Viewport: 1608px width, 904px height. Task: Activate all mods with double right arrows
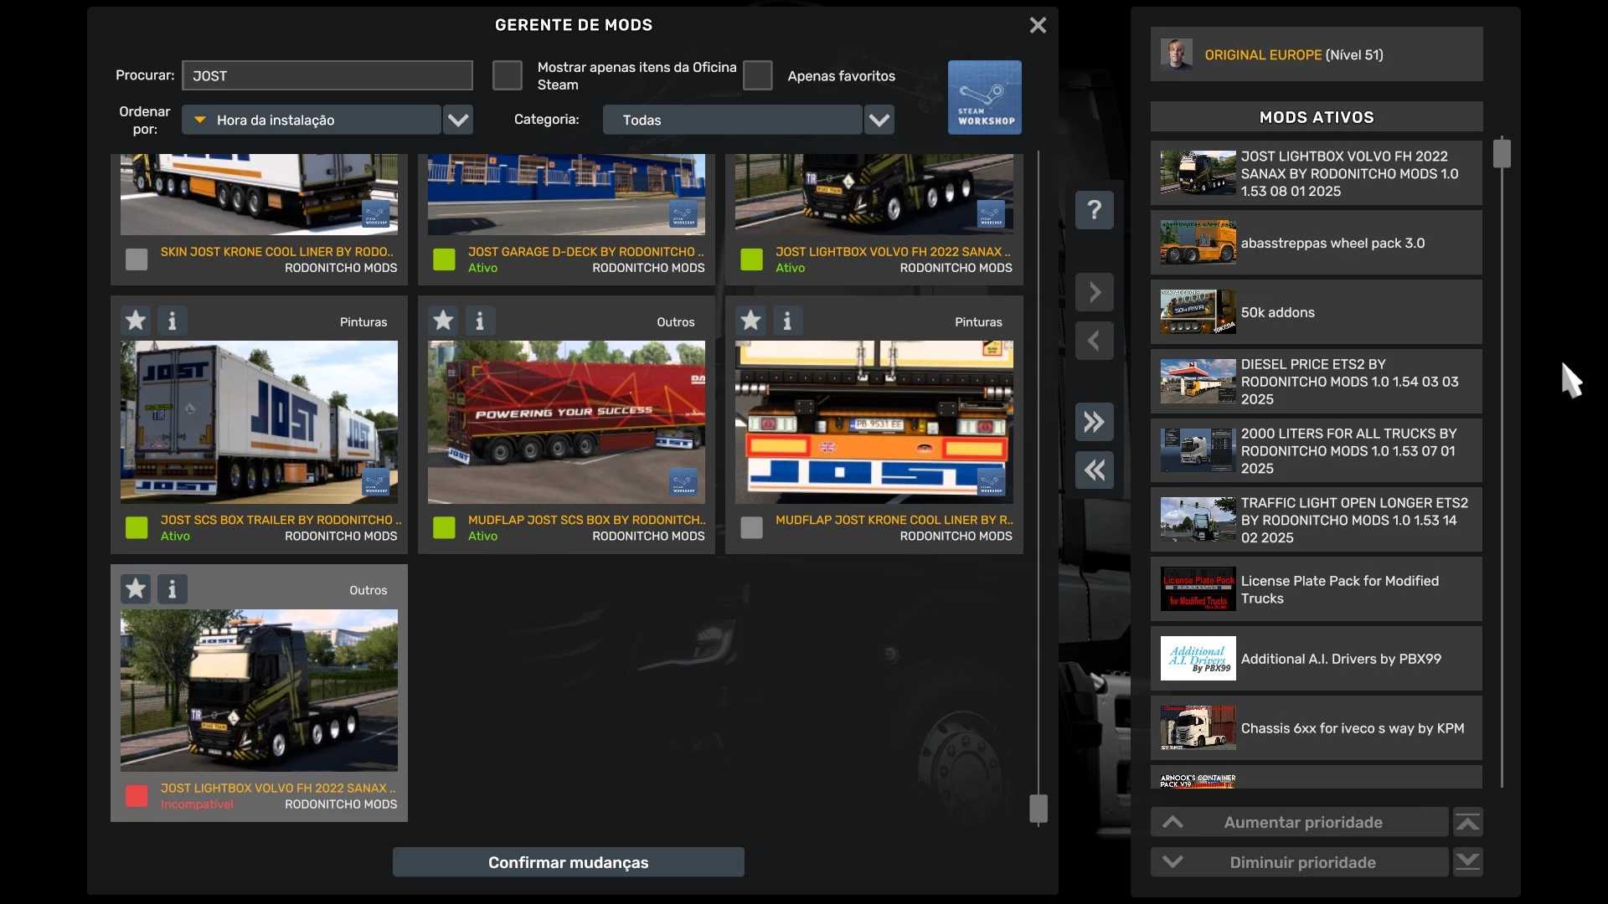[1094, 422]
